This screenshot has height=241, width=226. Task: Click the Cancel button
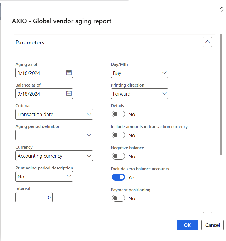point(212,225)
